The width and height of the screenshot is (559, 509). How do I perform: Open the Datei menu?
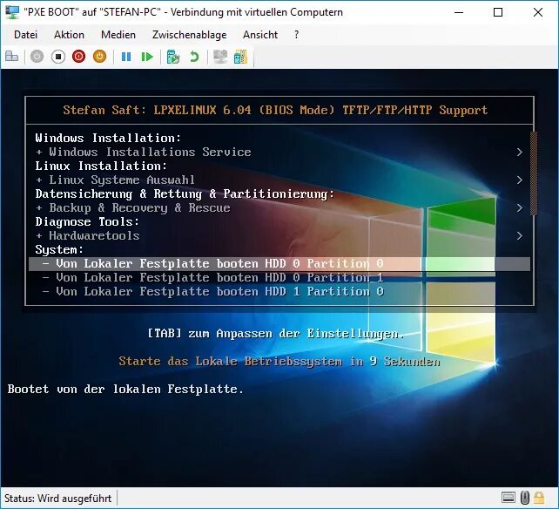(x=25, y=35)
